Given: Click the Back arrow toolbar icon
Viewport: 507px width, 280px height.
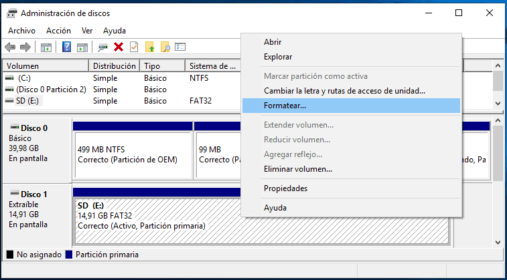Looking at the screenshot, I should 10,47.
